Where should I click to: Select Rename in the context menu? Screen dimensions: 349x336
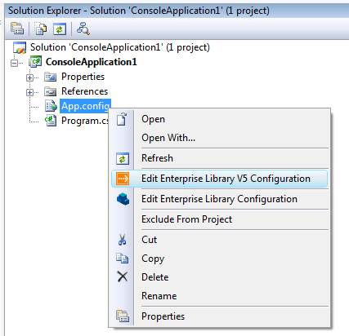[x=159, y=296]
